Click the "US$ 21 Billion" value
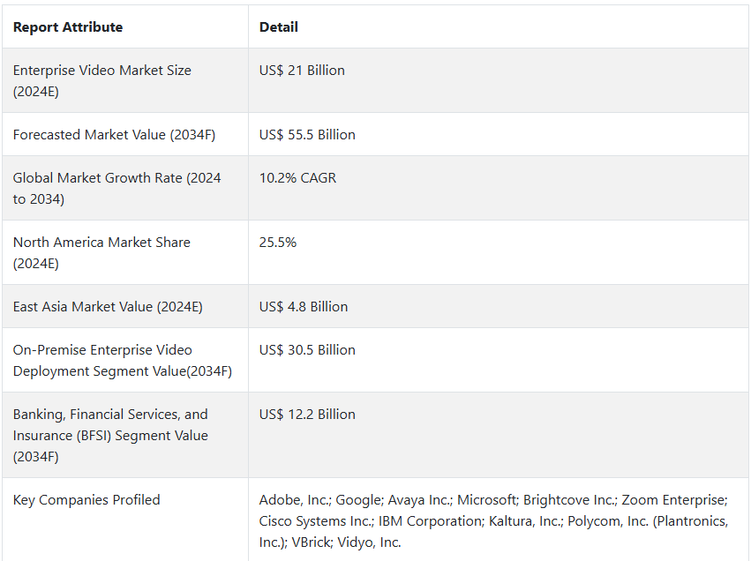751x561 pixels. tap(302, 71)
